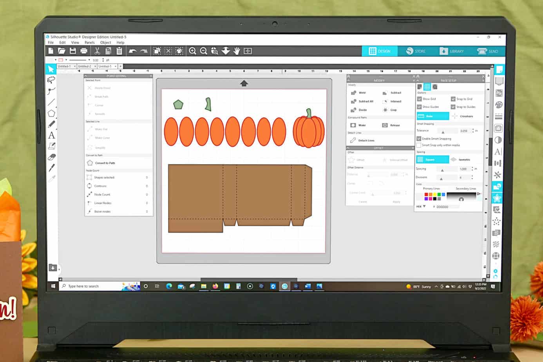Select the Draw Polygon tool
The height and width of the screenshot is (362, 543).
coord(52,112)
